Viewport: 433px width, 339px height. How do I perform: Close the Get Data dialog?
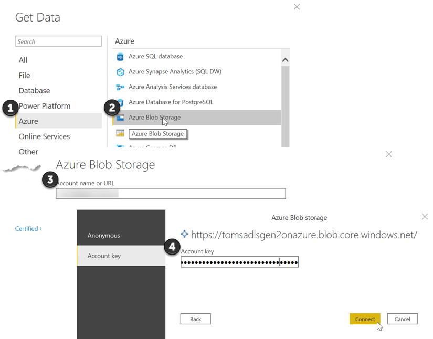[297, 7]
